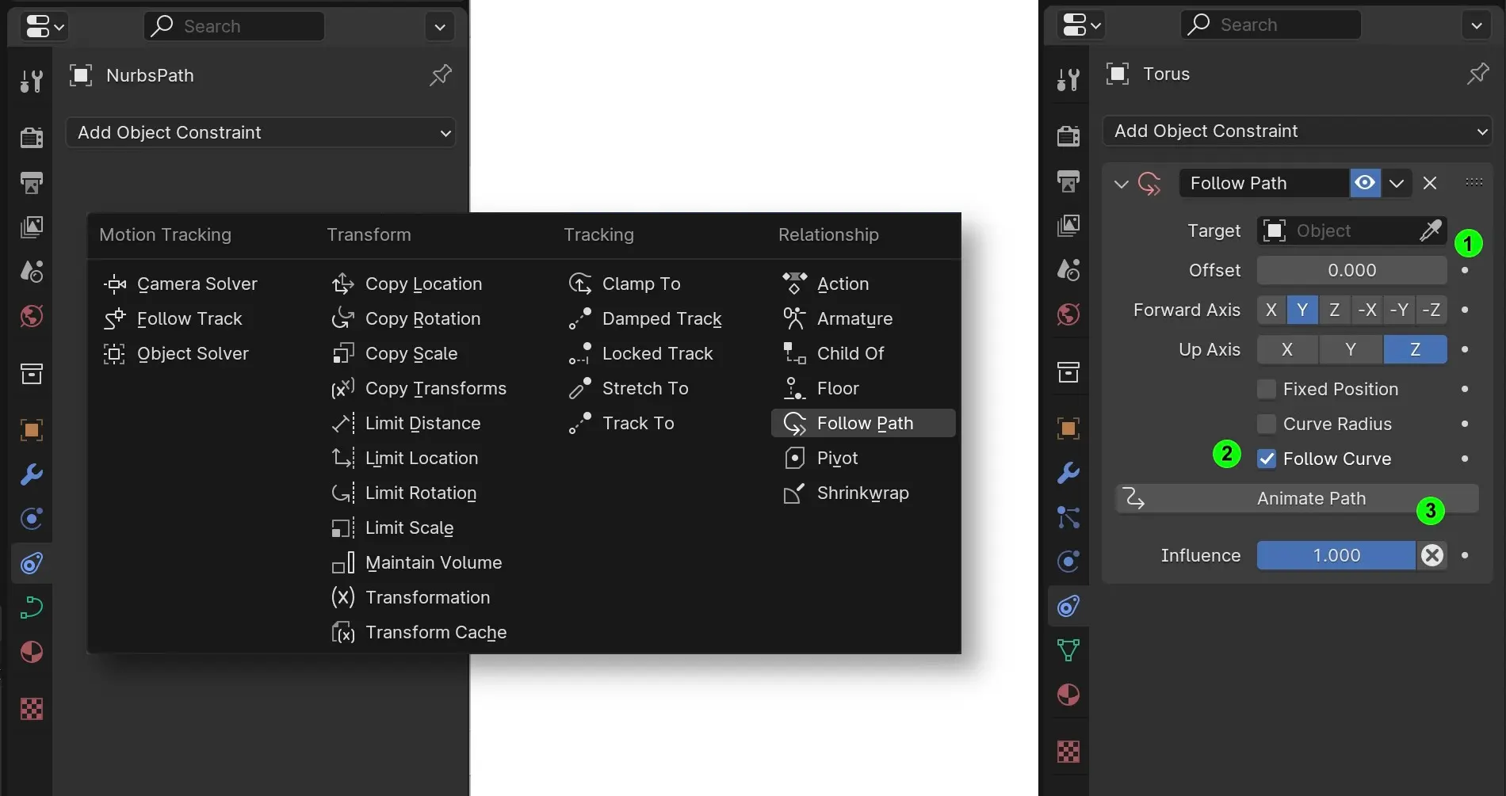Click the eyedropper in Target field
1506x796 pixels.
pyautogui.click(x=1430, y=230)
